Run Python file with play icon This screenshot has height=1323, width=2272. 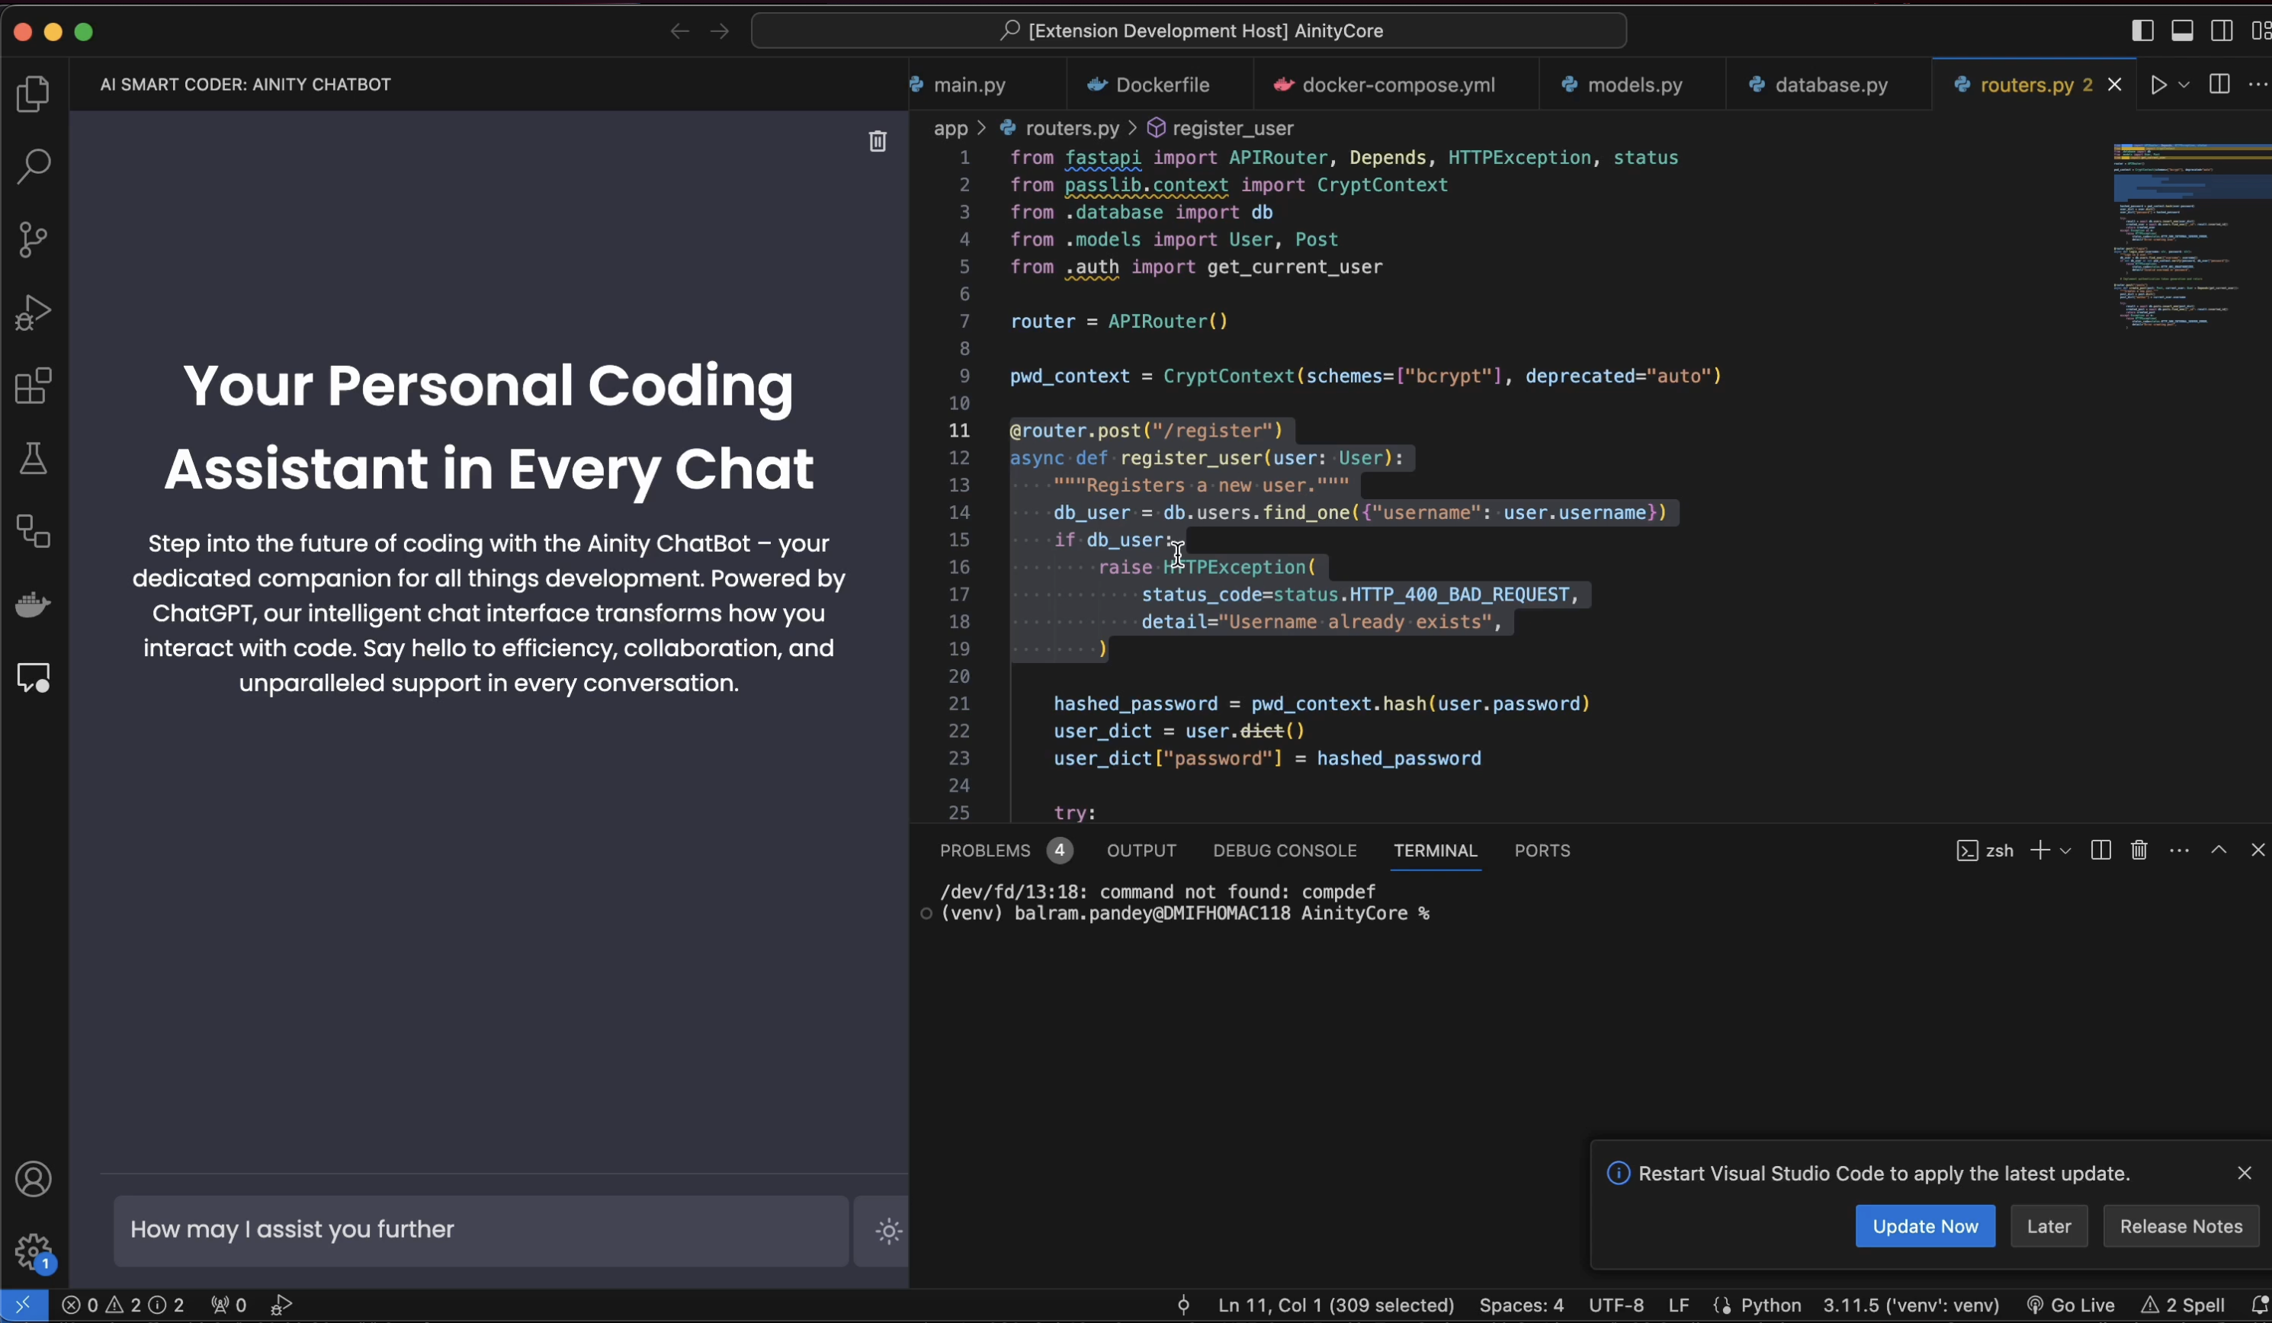point(2158,85)
